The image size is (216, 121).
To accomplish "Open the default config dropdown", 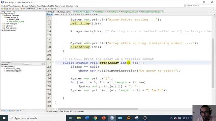I will tap(32, 9).
